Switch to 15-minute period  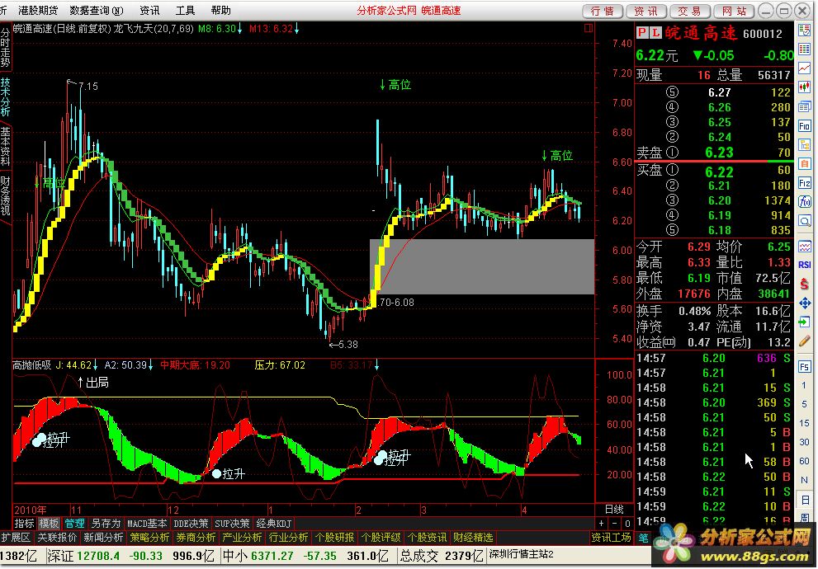click(805, 423)
